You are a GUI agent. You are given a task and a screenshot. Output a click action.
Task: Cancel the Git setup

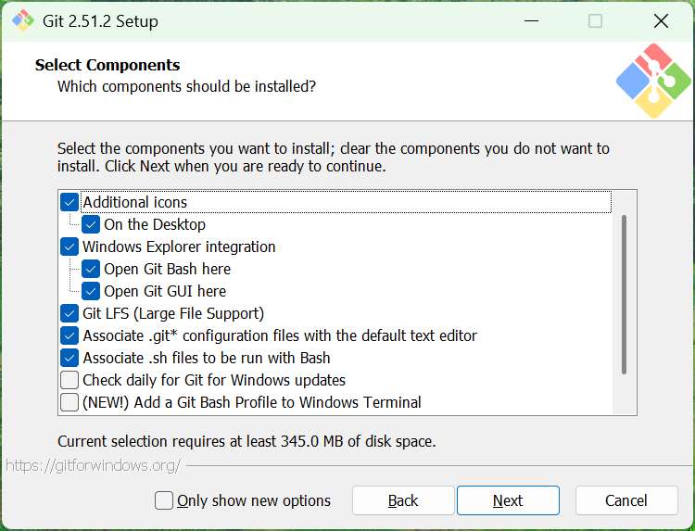[x=626, y=500]
